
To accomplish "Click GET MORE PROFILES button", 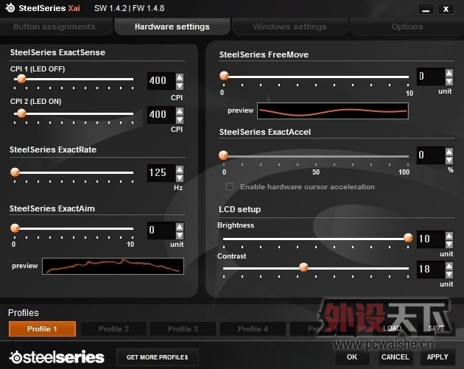I will [x=158, y=357].
